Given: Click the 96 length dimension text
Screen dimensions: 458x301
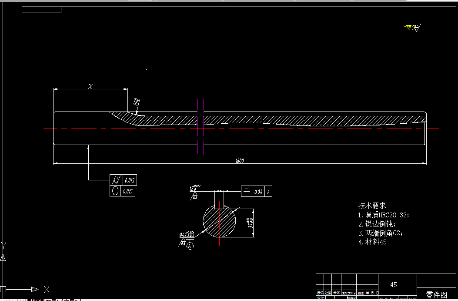Looking at the screenshot, I should click(x=90, y=86).
